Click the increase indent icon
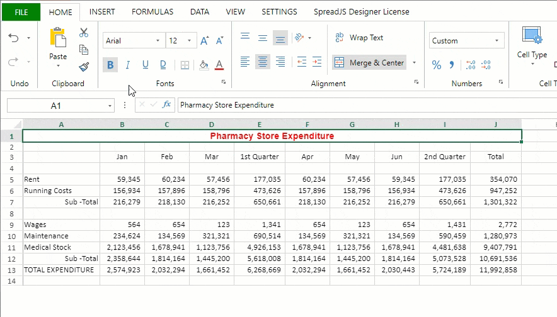Viewport: 557px width, 317px height. click(317, 62)
